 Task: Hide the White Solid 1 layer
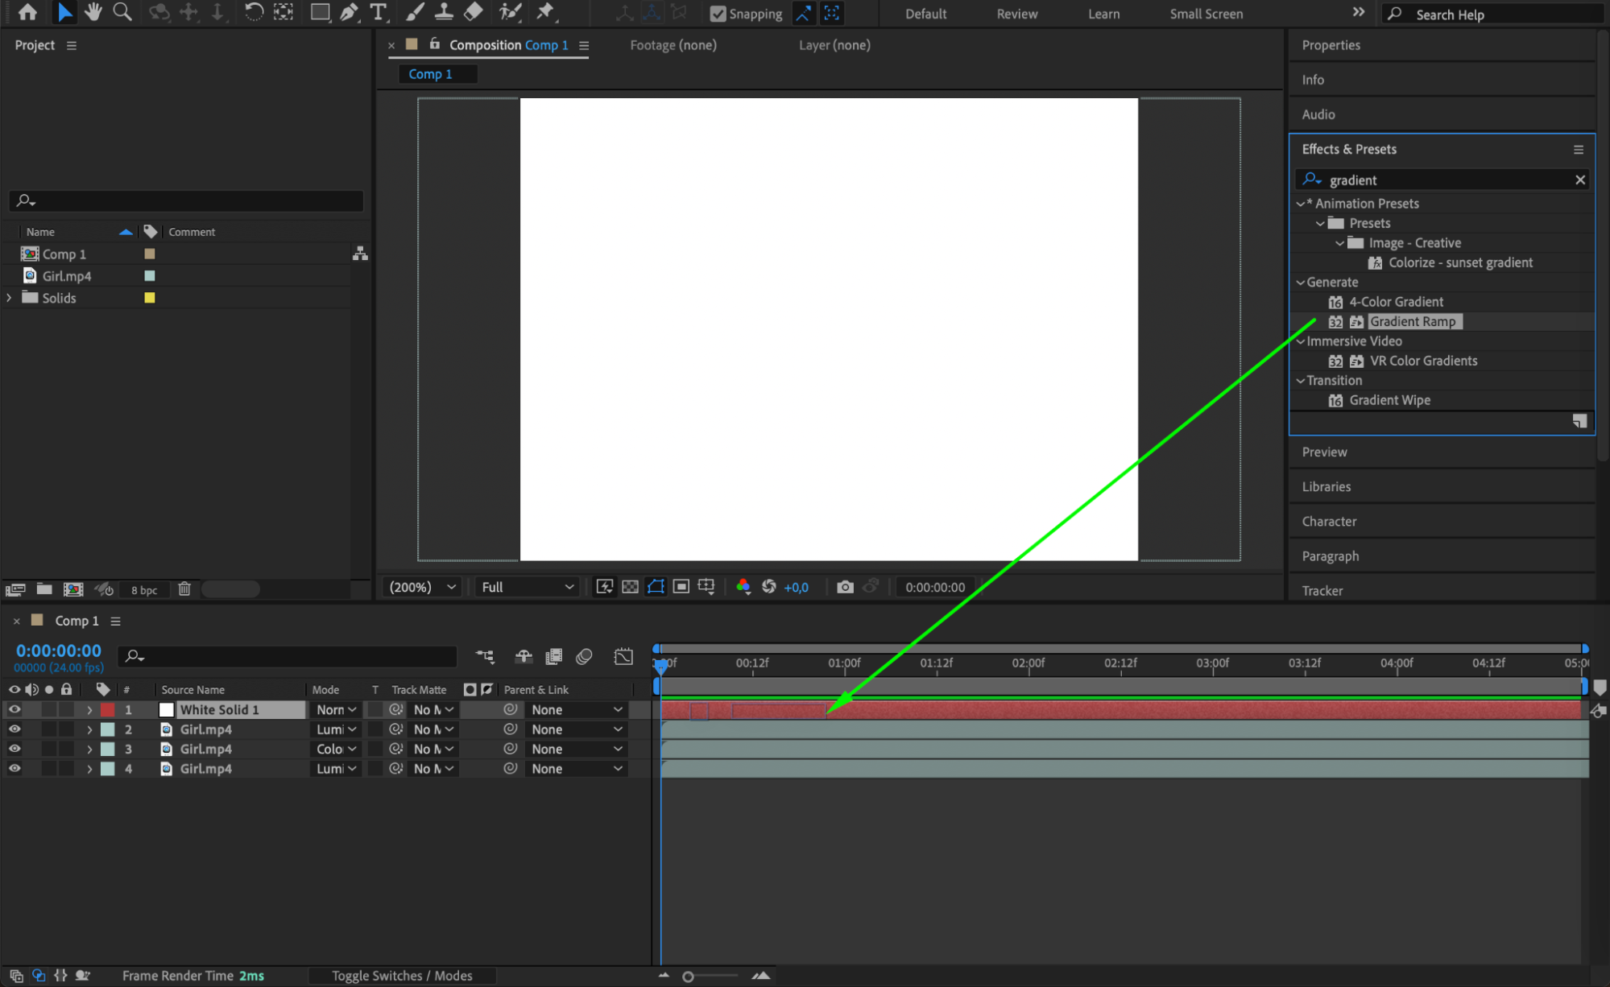point(14,709)
